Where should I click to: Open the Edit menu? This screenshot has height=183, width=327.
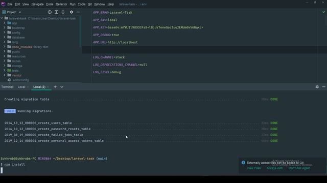(17, 4)
